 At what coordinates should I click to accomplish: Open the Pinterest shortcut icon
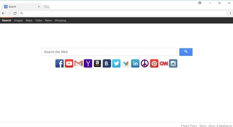click(x=154, y=63)
